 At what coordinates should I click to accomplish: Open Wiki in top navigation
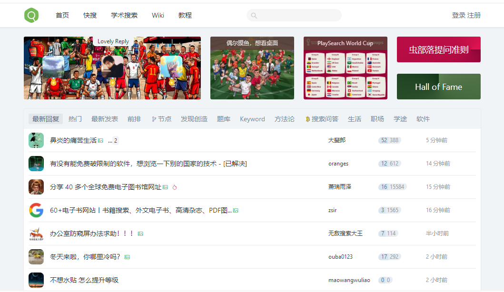click(158, 15)
